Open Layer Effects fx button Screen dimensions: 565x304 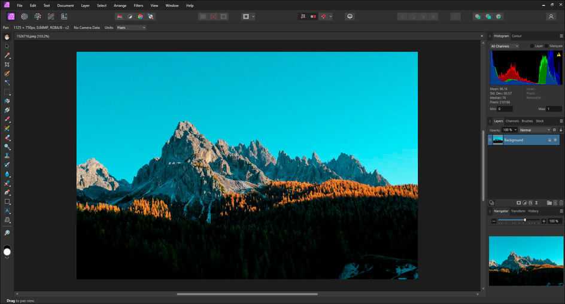coord(530,203)
